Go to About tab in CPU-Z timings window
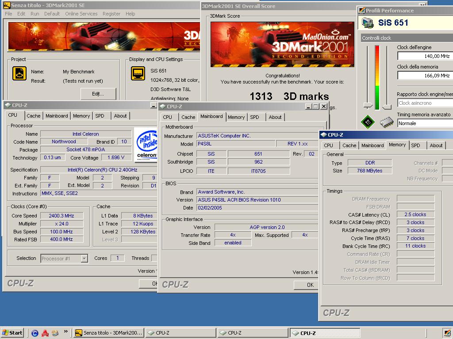Screen dimensions: 453x339 tap(436, 145)
